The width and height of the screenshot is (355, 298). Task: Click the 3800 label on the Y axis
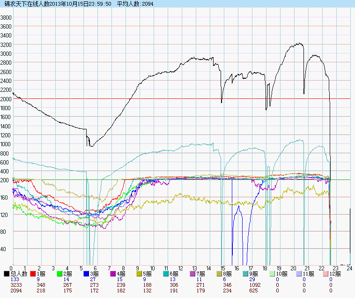(6, 17)
